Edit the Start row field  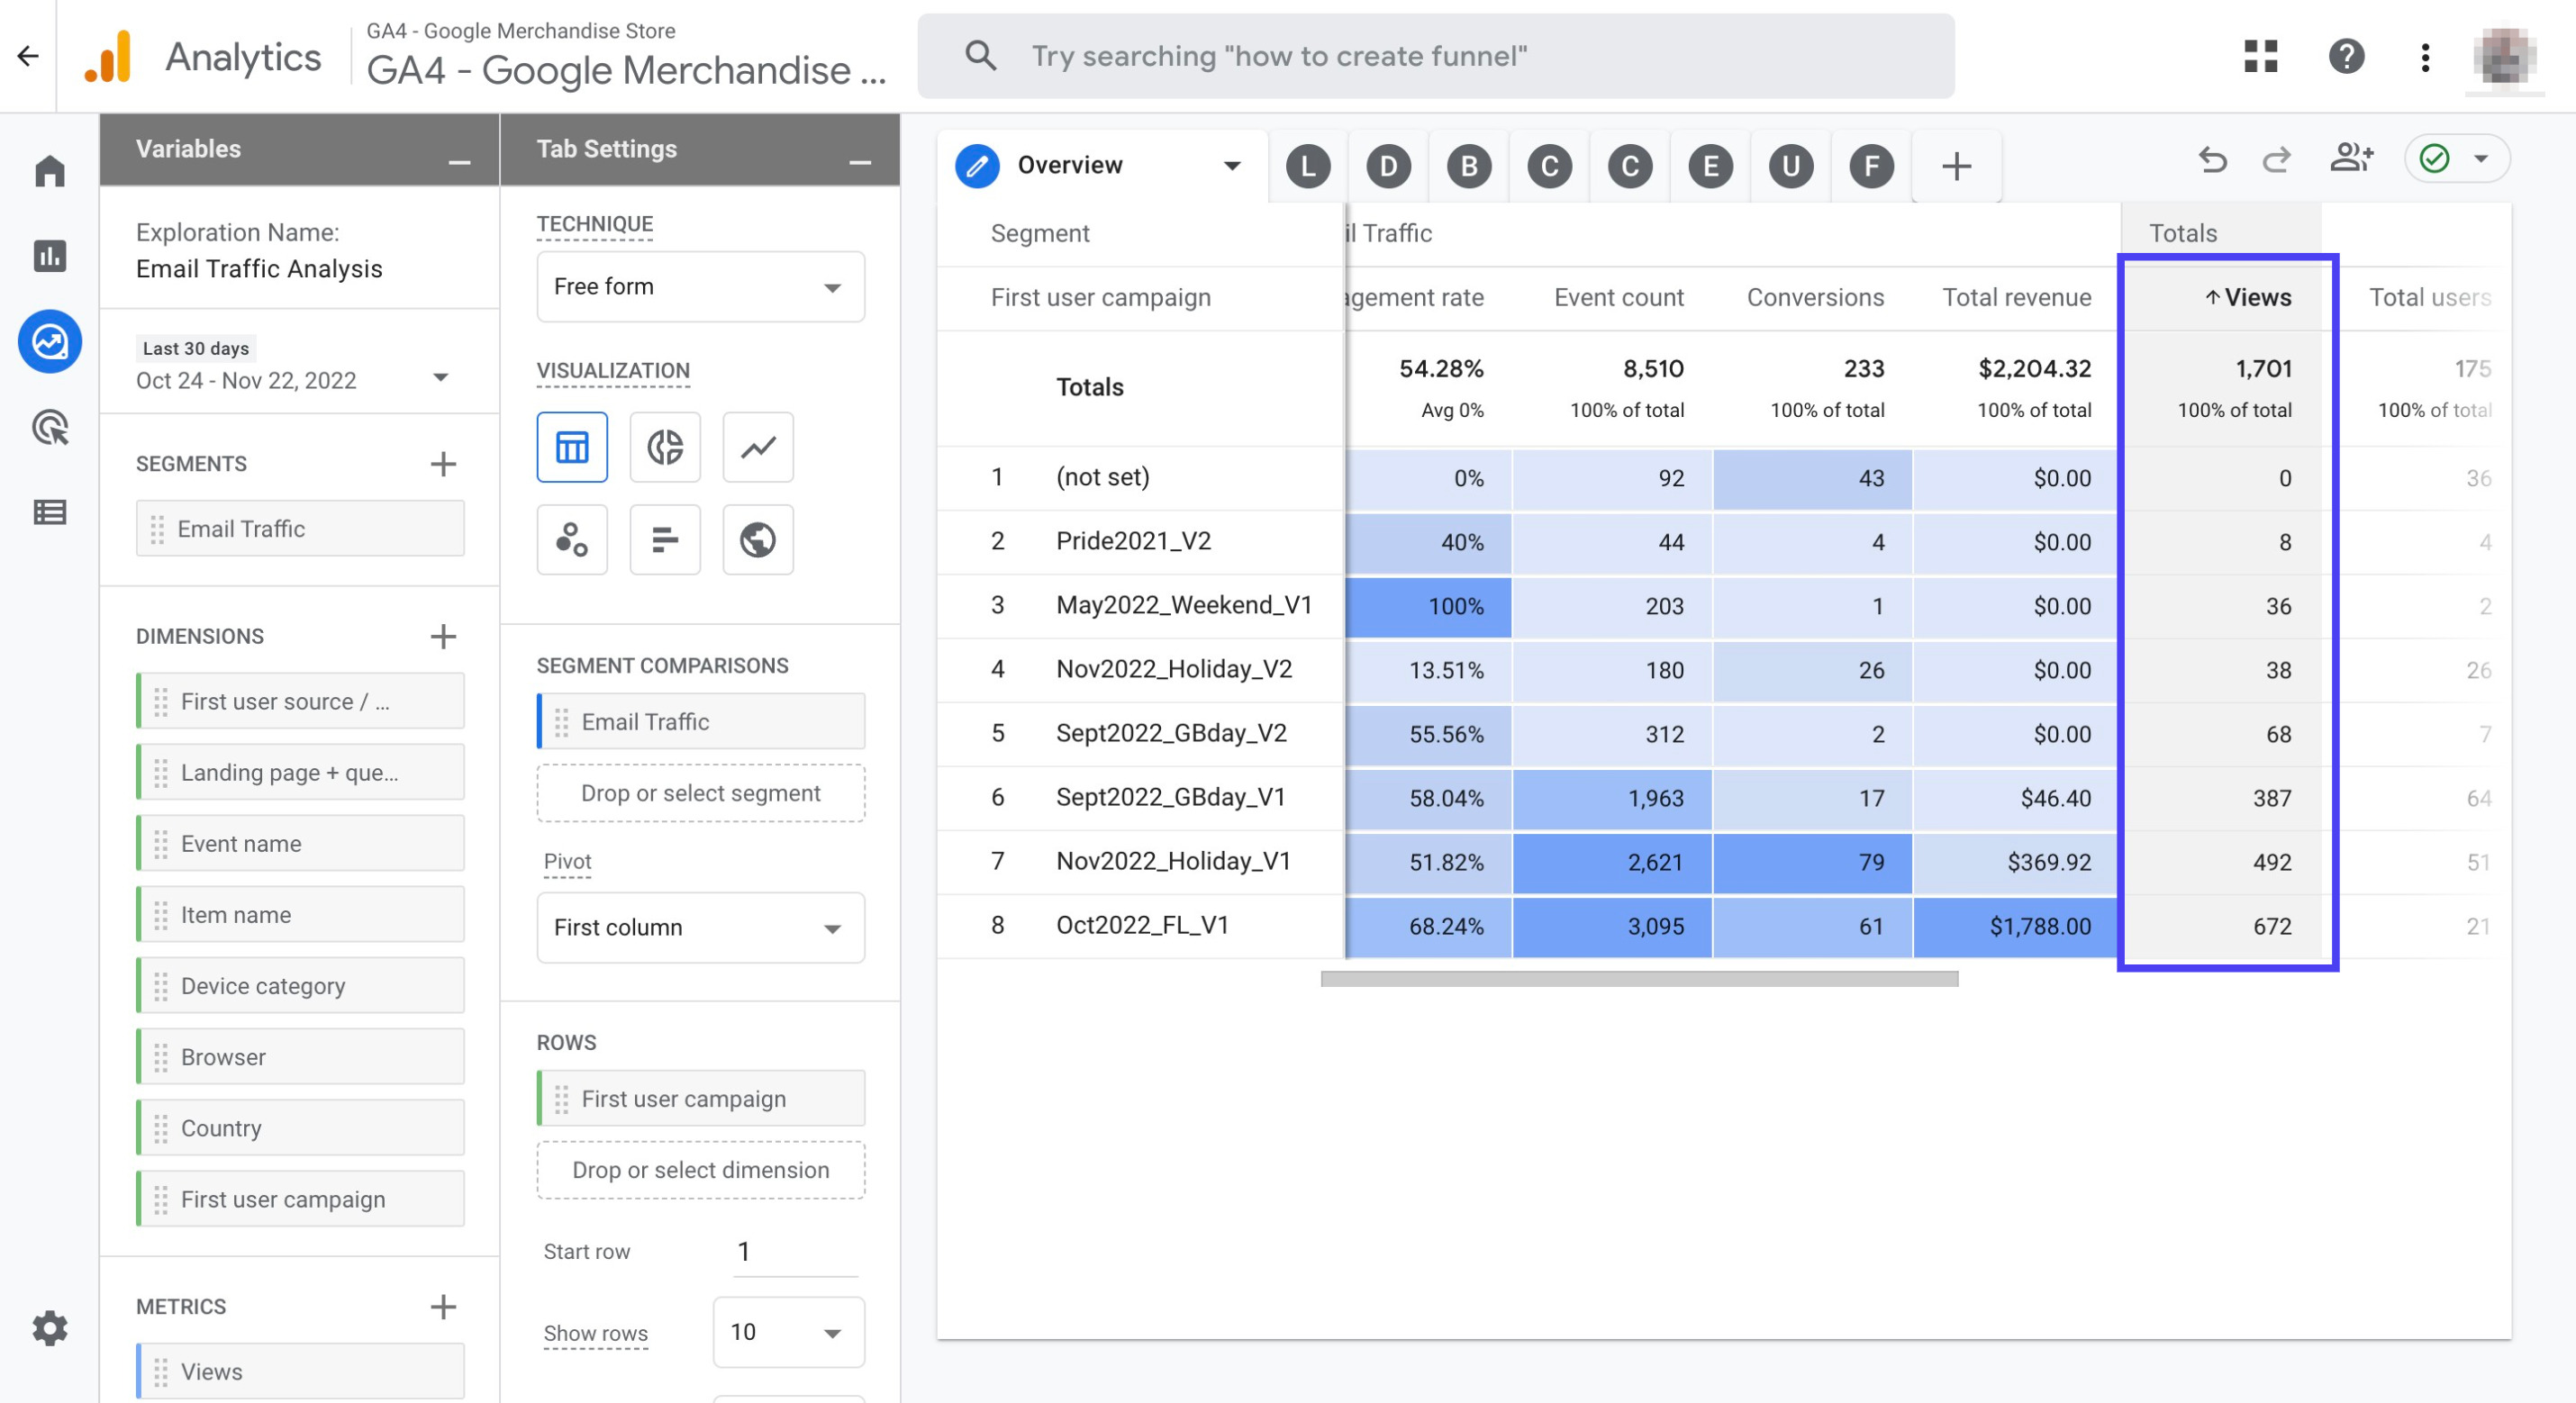pos(796,1251)
